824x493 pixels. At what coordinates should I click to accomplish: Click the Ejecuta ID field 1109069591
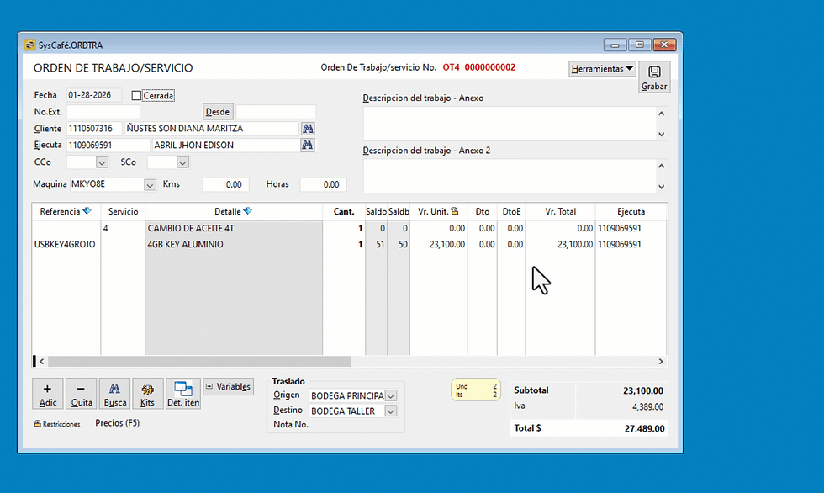click(x=108, y=145)
